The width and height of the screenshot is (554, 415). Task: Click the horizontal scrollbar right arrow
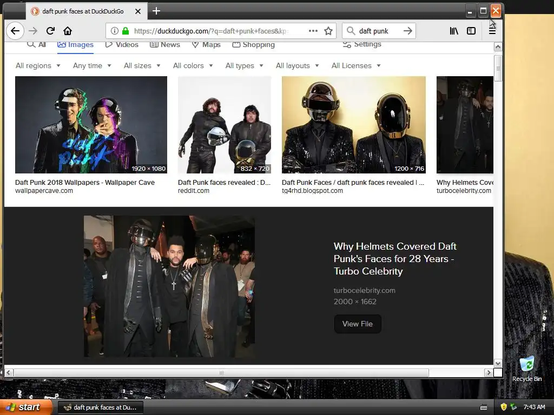point(489,373)
